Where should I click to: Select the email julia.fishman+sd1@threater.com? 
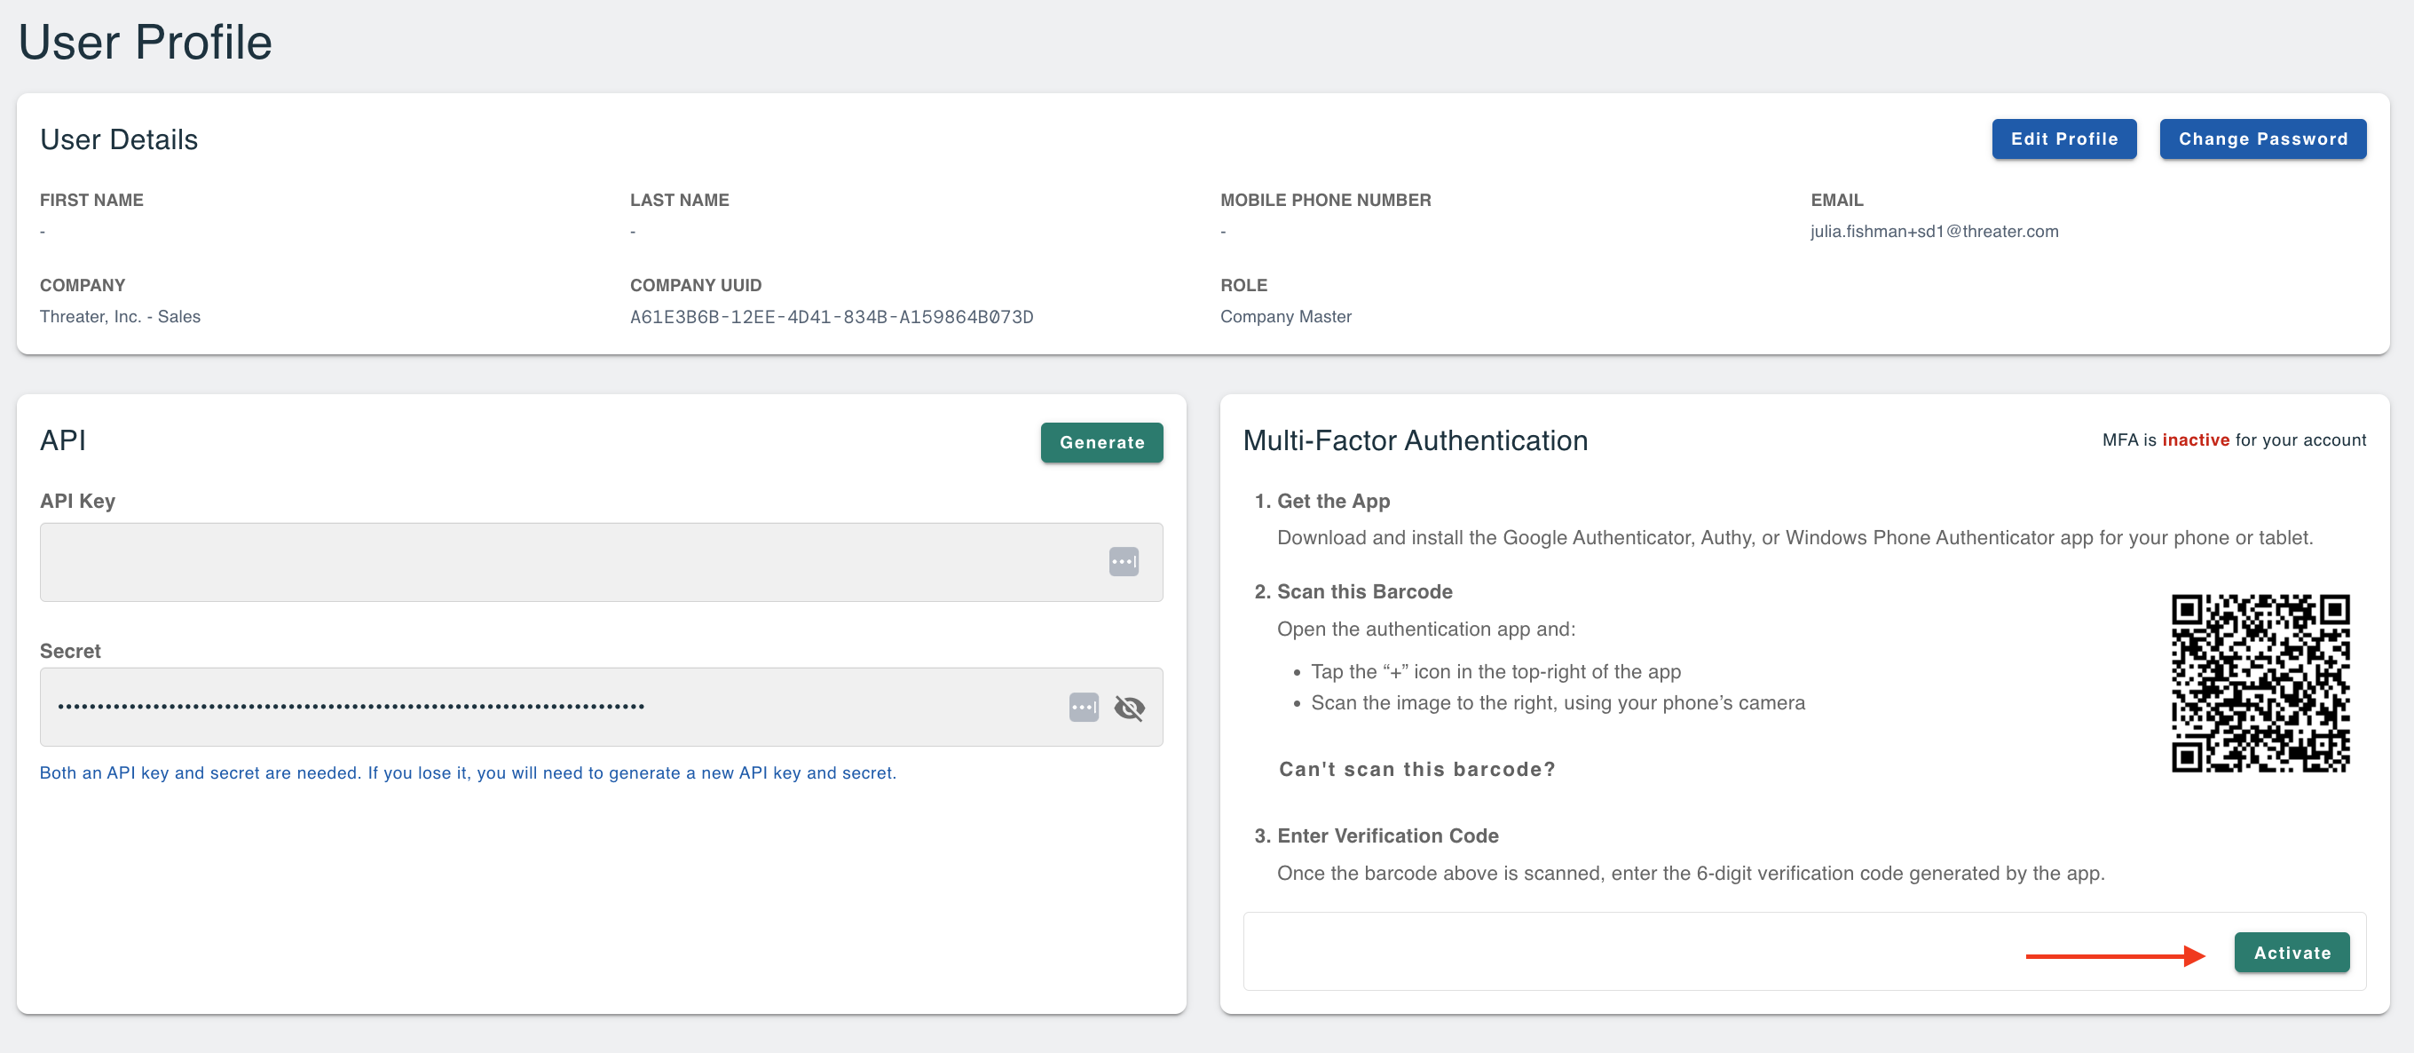pyautogui.click(x=1934, y=232)
